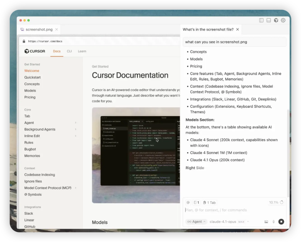Attach an image using the image icon
Viewport: 301px width, 242px height.
click(x=266, y=222)
